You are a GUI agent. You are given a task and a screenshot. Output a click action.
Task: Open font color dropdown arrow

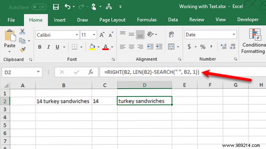112,47
